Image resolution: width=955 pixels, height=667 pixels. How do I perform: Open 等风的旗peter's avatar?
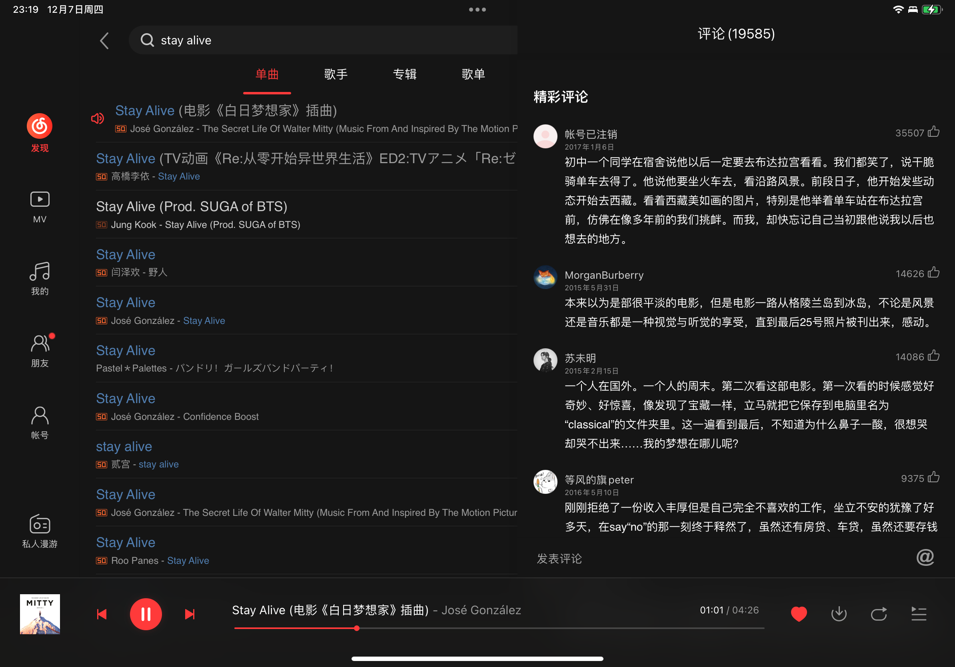(x=545, y=481)
